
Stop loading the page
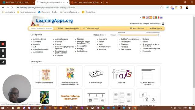coord(12,7)
